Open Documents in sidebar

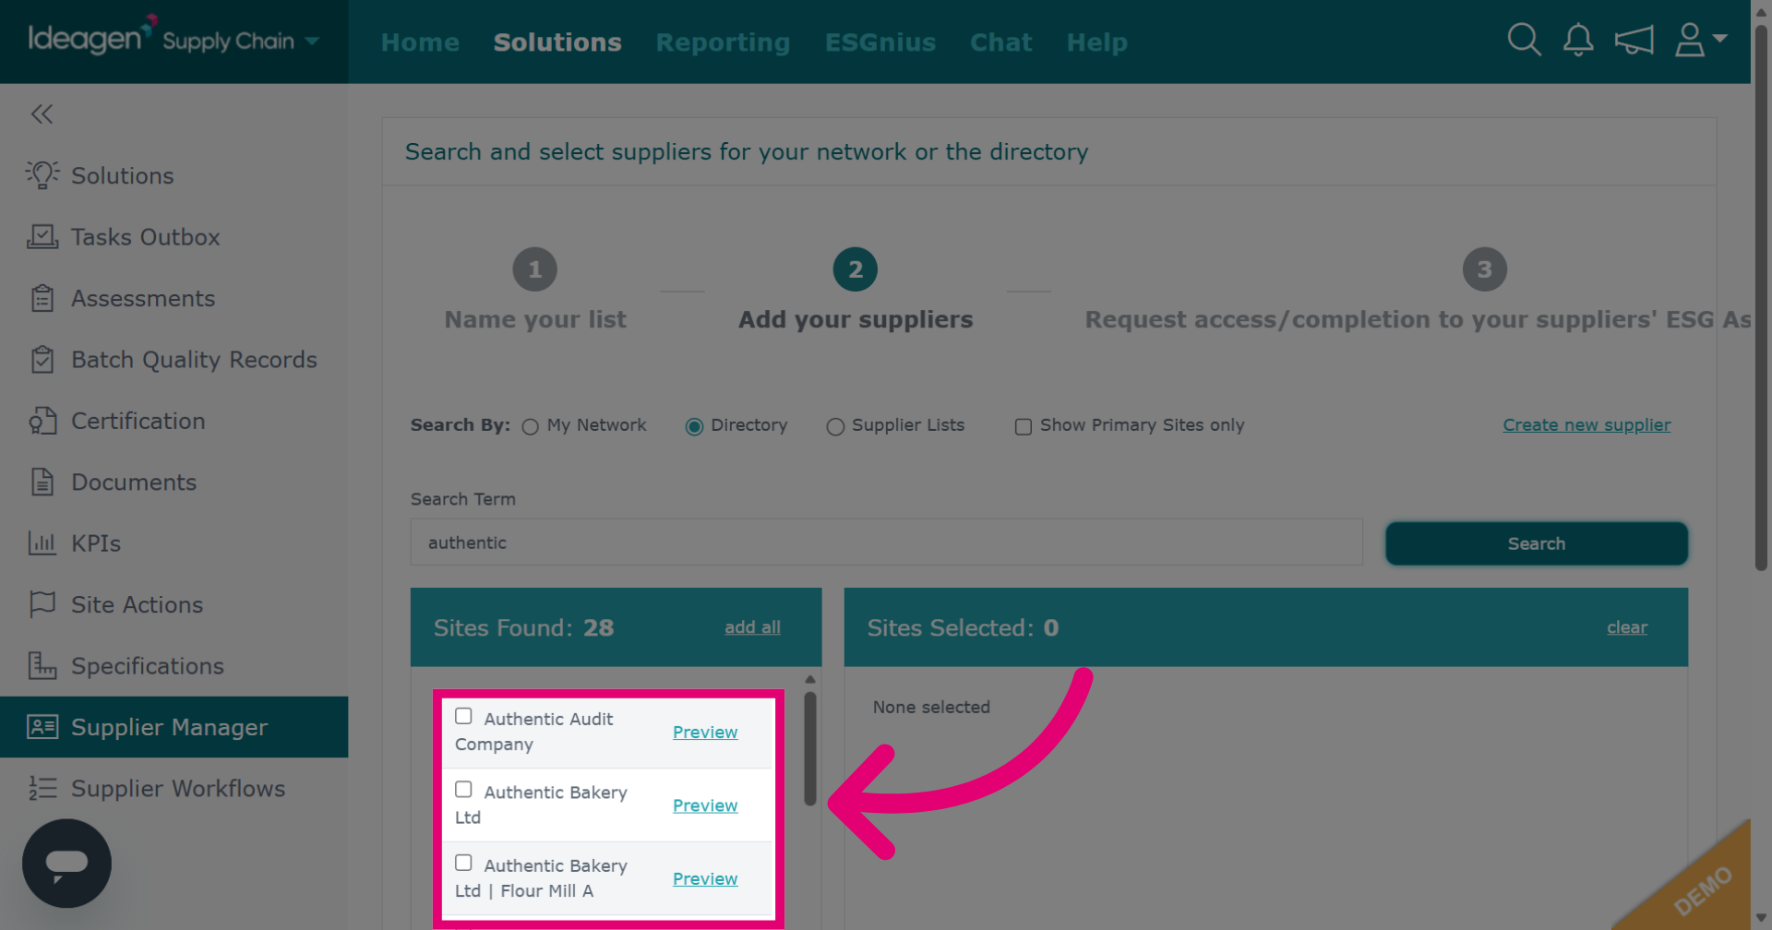134,483
